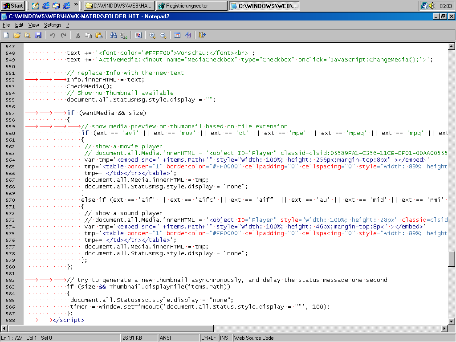Create a new document with toolbar icon
The height and width of the screenshot is (342, 456).
[6, 36]
